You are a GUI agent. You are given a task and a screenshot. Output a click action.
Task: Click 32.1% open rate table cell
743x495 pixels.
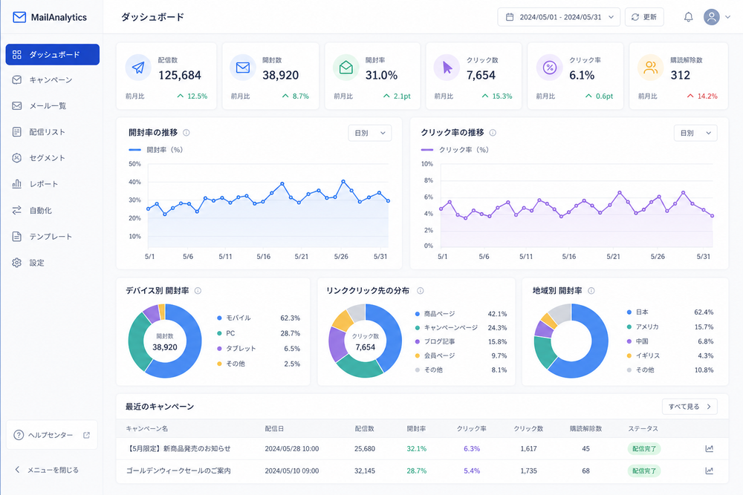(x=417, y=449)
